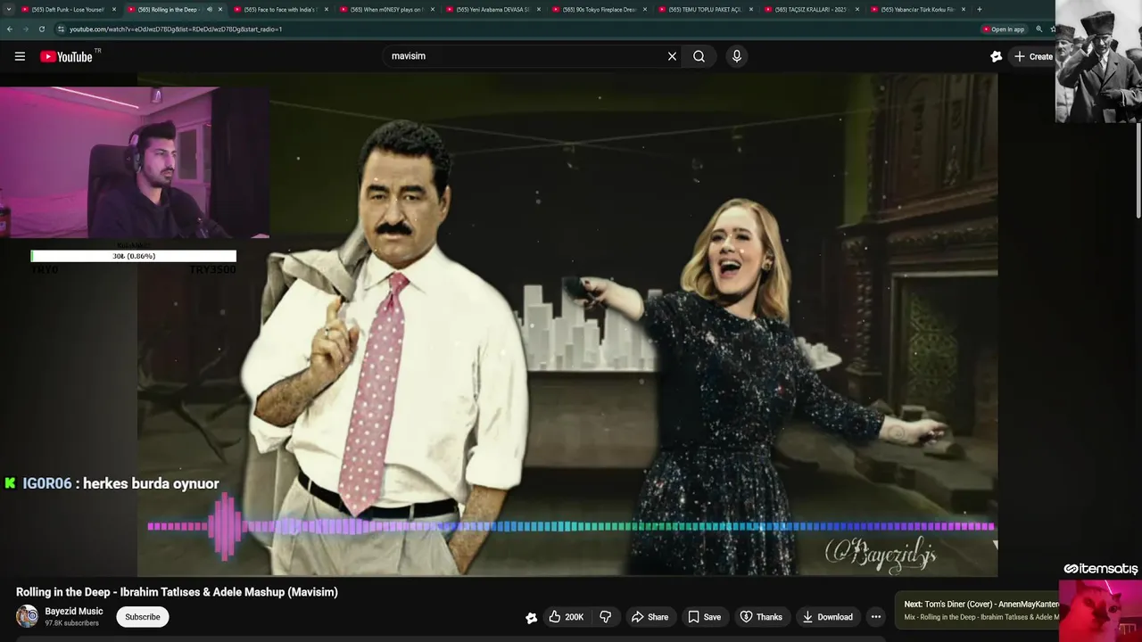Click the 97.8K subscribers text
1142x642 pixels.
(x=71, y=623)
